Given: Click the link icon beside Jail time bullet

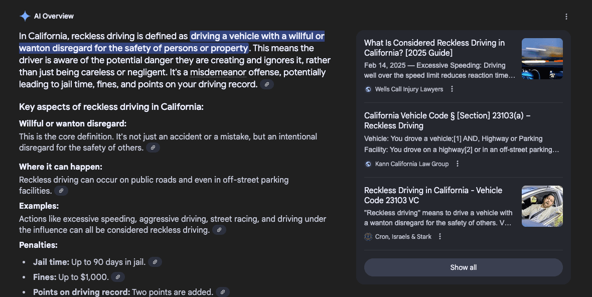Looking at the screenshot, I should pos(155,262).
